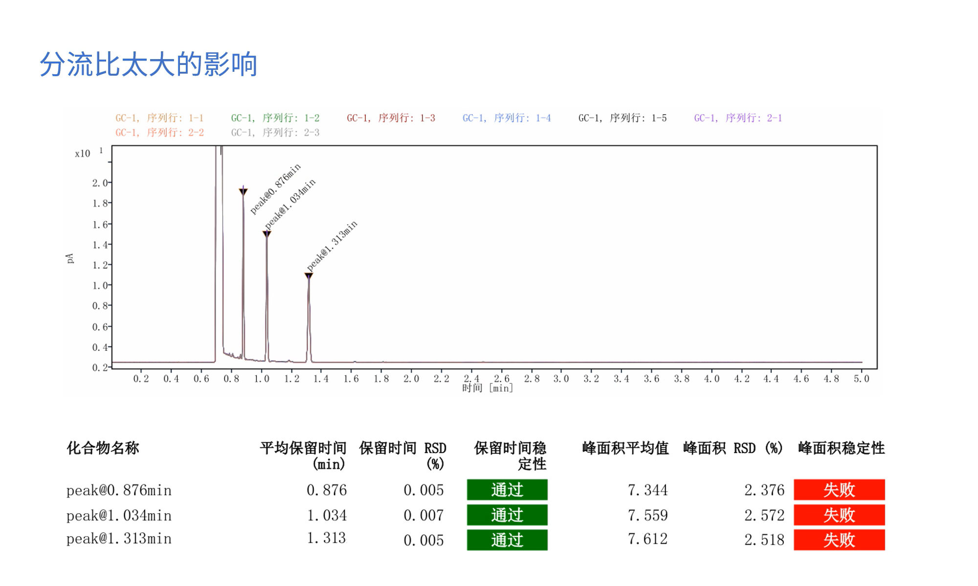Click the peak marker at 0.876min
This screenshot has width=978, height=586.
[x=243, y=192]
